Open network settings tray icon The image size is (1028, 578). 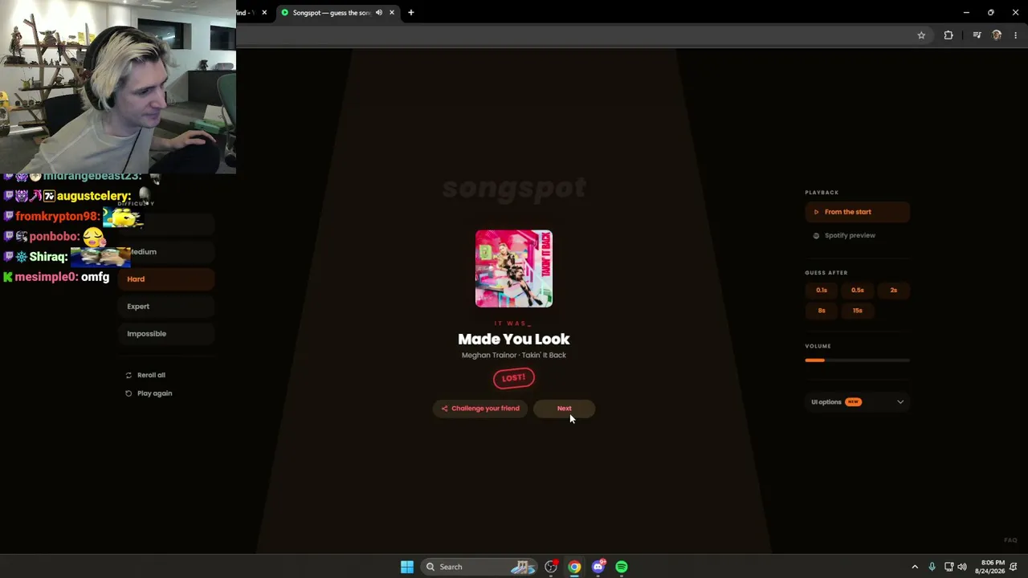948,567
